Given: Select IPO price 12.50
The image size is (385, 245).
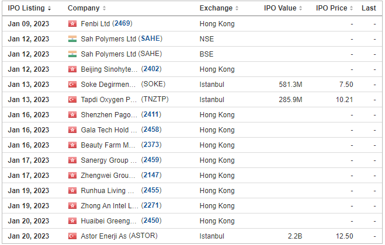Looking at the screenshot, I should coord(344,236).
